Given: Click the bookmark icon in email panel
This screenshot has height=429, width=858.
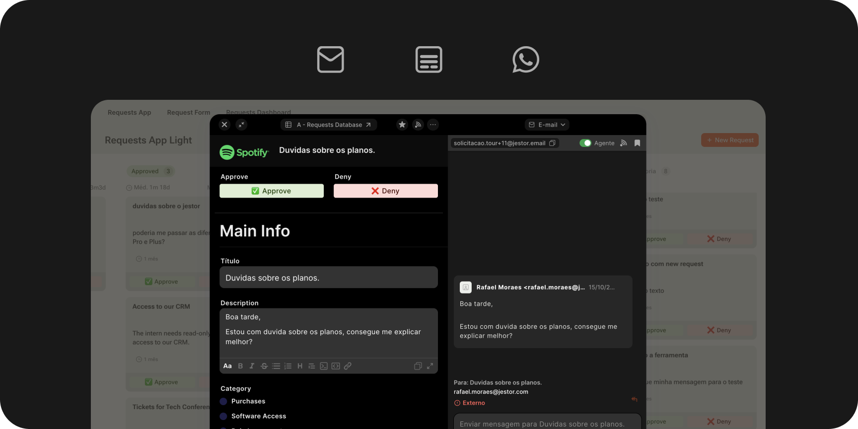Looking at the screenshot, I should pyautogui.click(x=638, y=143).
